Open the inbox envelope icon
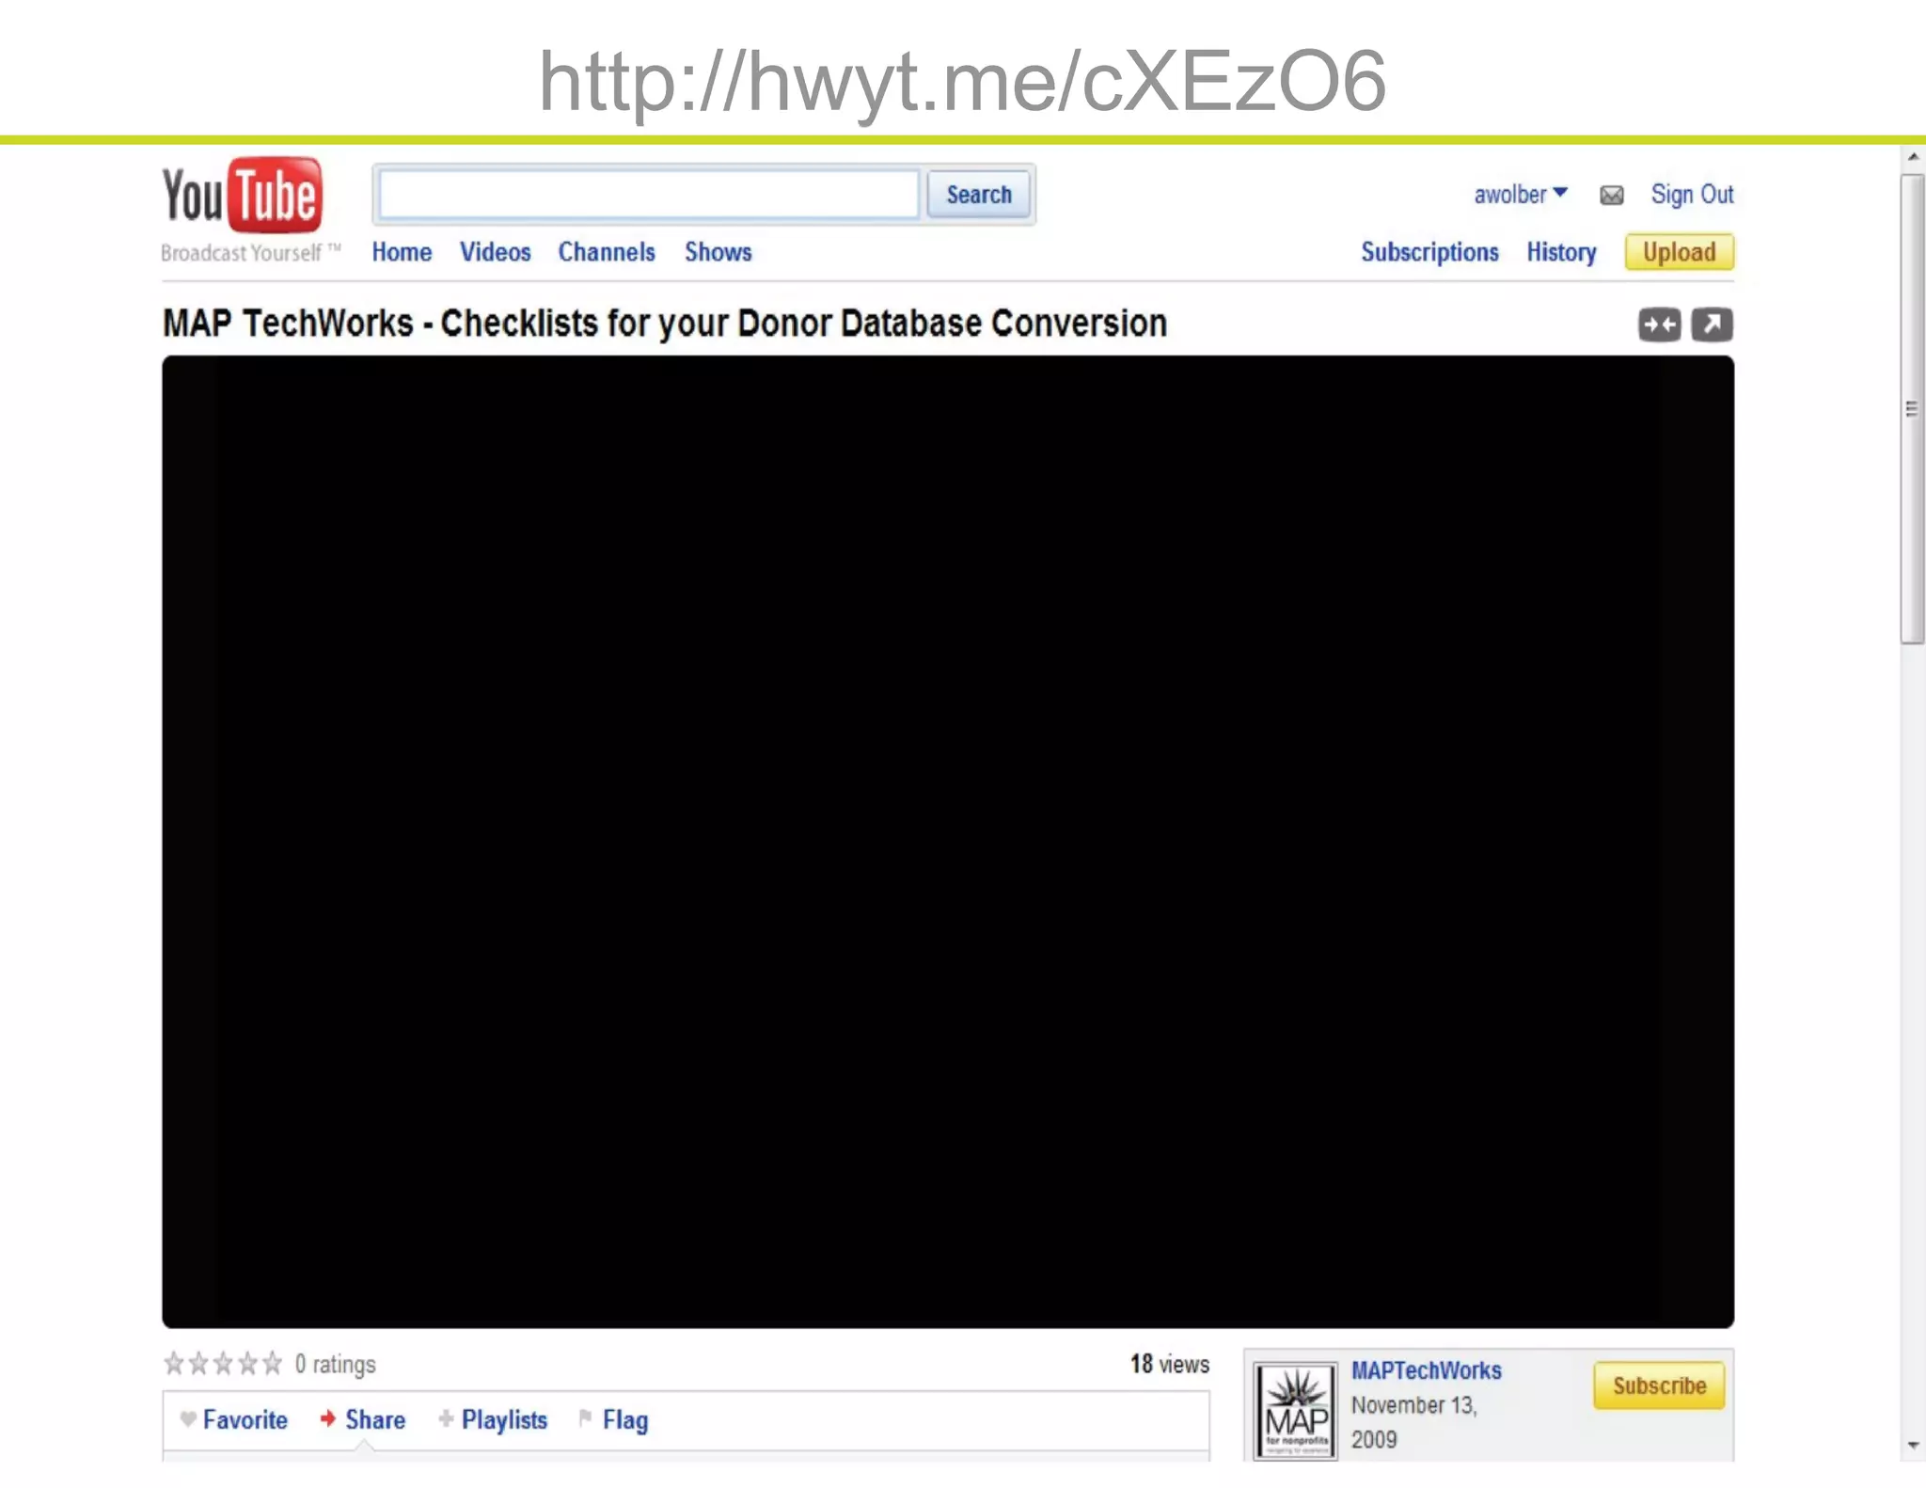1926x1488 pixels. [1611, 196]
